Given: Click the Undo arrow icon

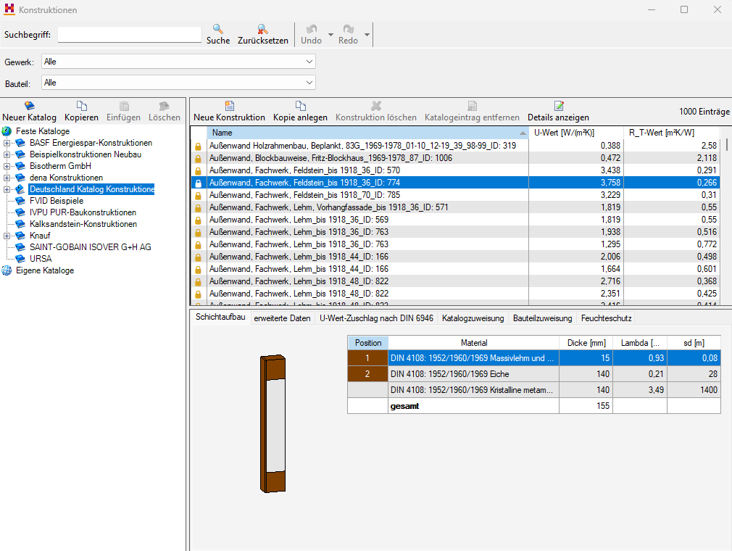Looking at the screenshot, I should 312,29.
